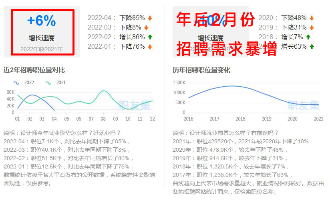Click the 近2年招聘职位量对比 heading

pyautogui.click(x=34, y=70)
